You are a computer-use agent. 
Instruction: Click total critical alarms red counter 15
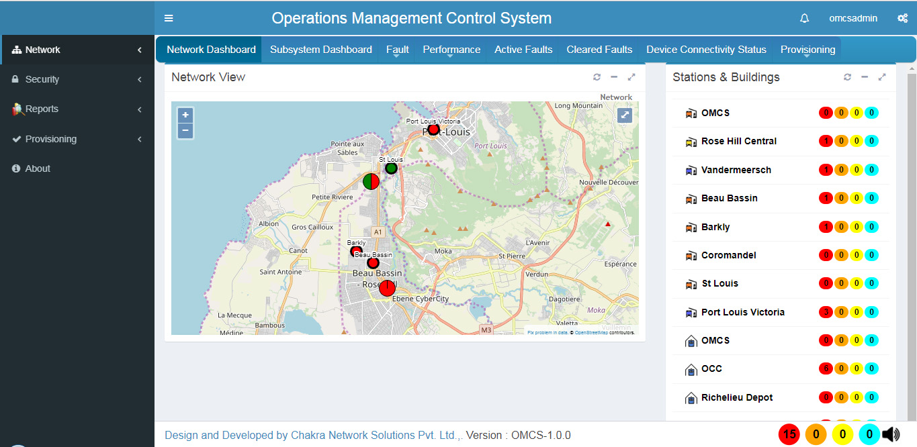(789, 434)
